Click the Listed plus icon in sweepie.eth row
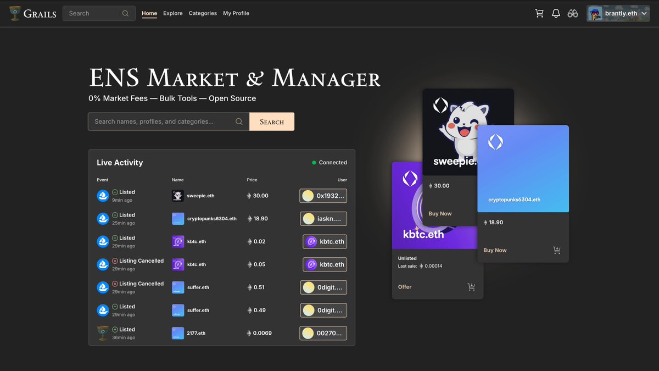This screenshot has height=371, width=659. point(115,192)
